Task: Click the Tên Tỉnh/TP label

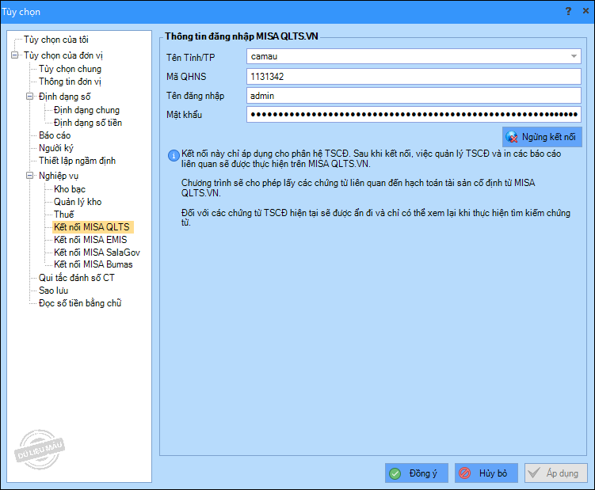Action: (190, 58)
